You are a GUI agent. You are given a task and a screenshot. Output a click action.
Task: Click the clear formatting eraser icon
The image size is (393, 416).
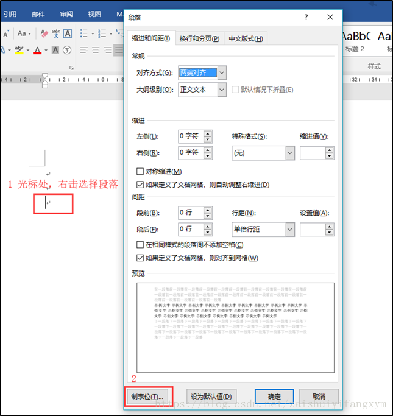[44, 33]
